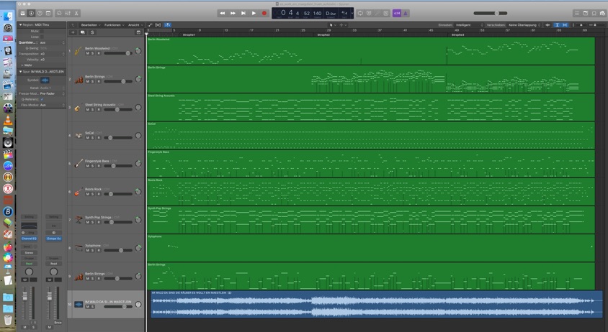Uncheck the Q-Referenz checkbox
The height and width of the screenshot is (332, 608).
[42, 99]
